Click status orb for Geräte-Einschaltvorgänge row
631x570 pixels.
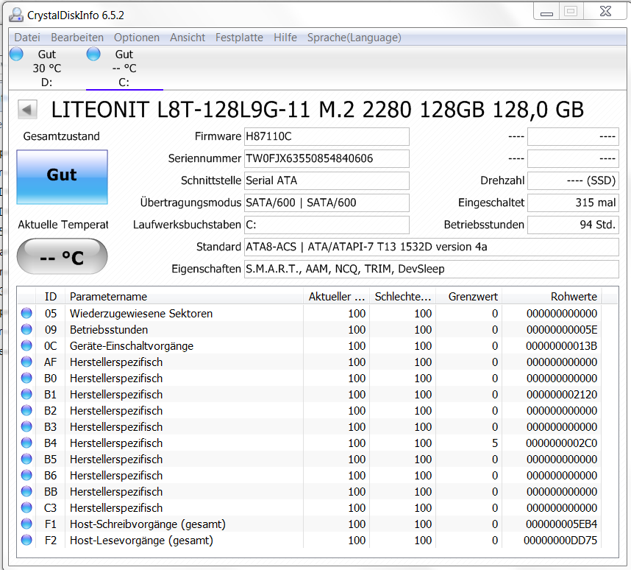(x=26, y=346)
